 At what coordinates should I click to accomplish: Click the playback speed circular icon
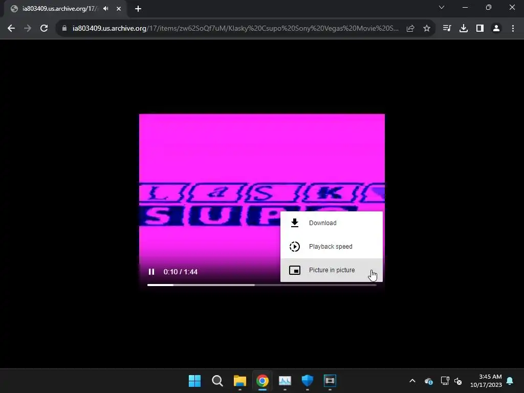(294, 247)
